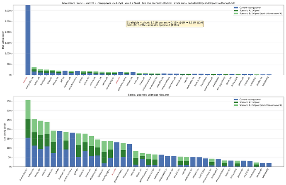Viewport: 286px width, 185px height.
Task: Click the slobo.eth label under the top chart
Action: click(x=49, y=80)
